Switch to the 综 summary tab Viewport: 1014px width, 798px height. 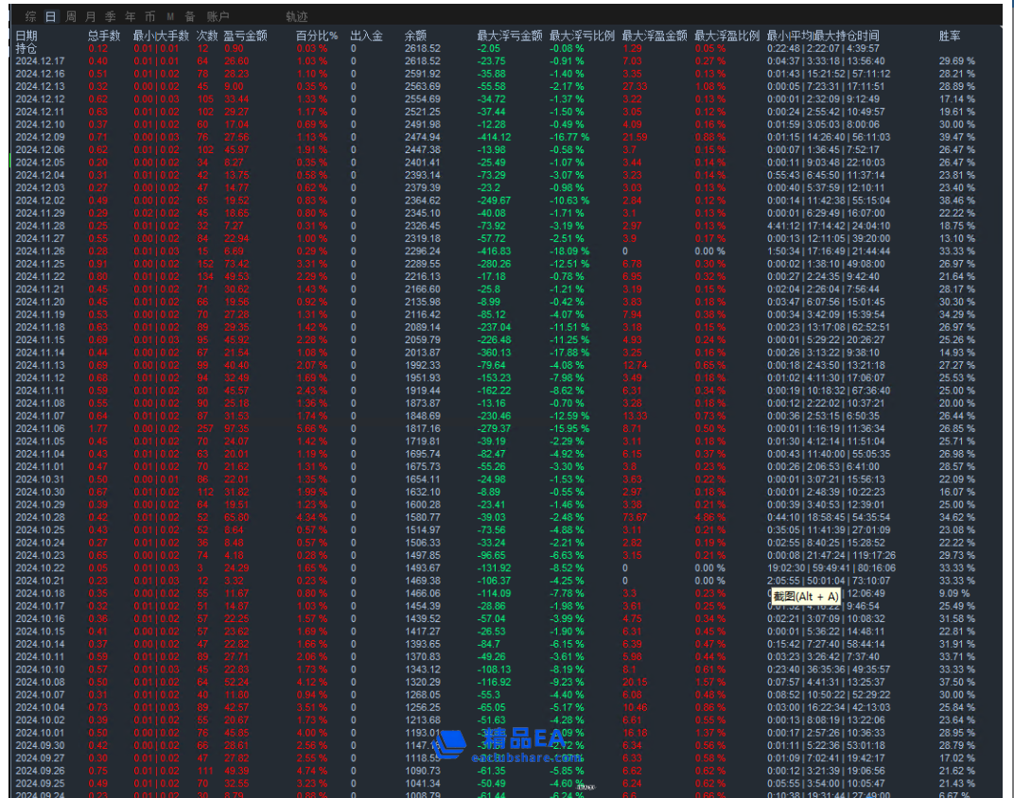tap(31, 17)
